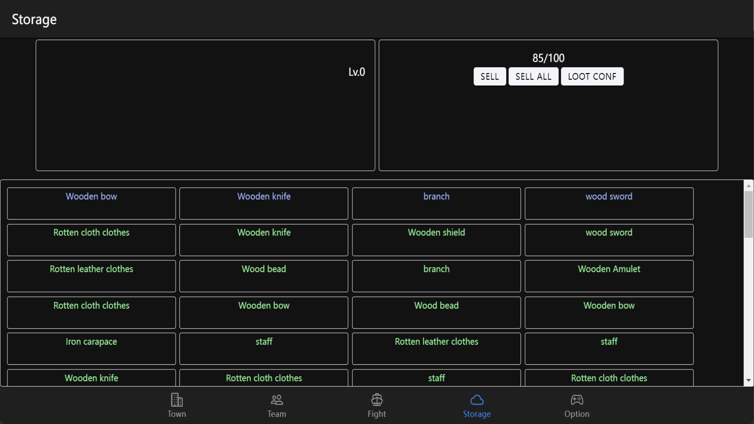Select the Wooden bow in the top-left slot
Viewport: 754px width, 424px height.
91,203
